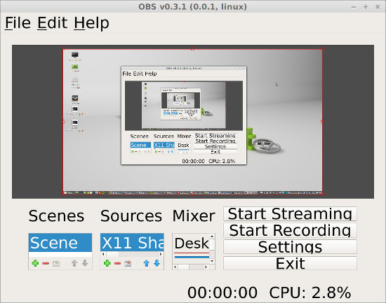Move scene up with gray arrow
386x303 pixels.
pyautogui.click(x=74, y=263)
